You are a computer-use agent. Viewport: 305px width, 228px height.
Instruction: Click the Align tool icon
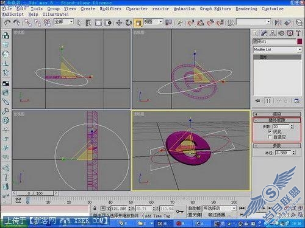point(288,22)
